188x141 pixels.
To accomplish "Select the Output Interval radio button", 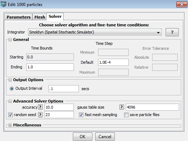I will click(x=12, y=89).
